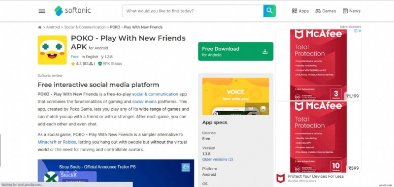The image size is (394, 187).
Task: Click the video player corner icon
Action: pyautogui.click(x=186, y=167)
